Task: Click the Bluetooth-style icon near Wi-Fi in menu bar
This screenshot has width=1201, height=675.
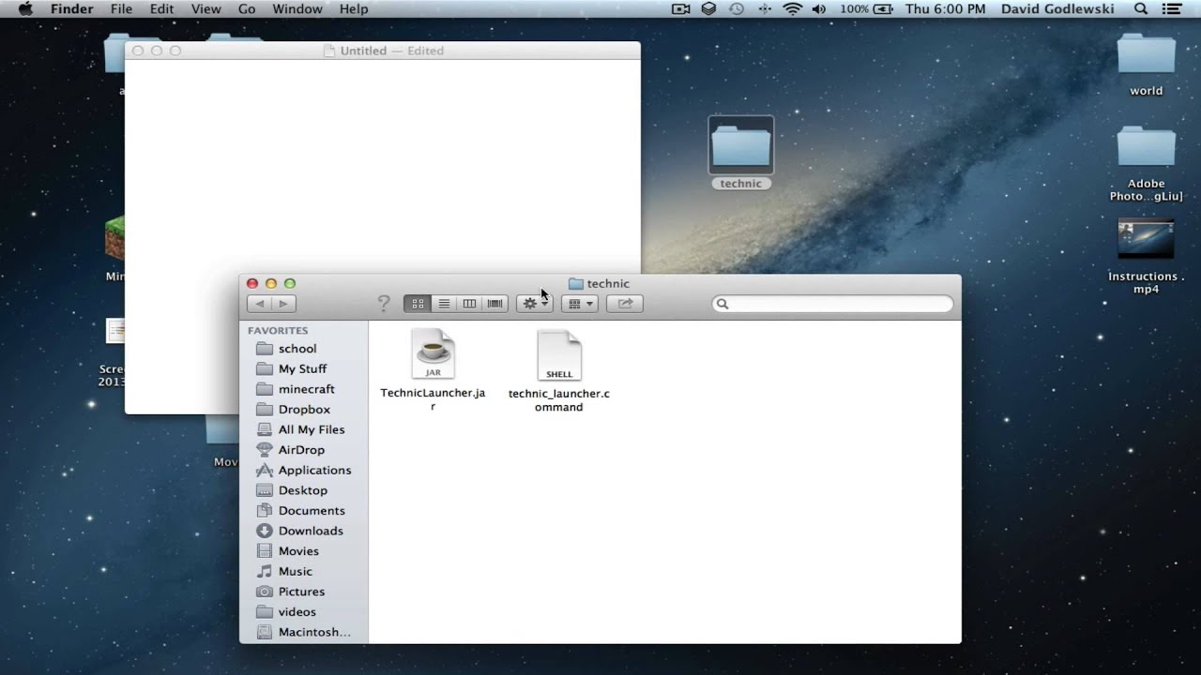Action: 765,8
